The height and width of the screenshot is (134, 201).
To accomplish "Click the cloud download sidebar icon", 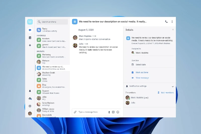I will tap(30, 99).
